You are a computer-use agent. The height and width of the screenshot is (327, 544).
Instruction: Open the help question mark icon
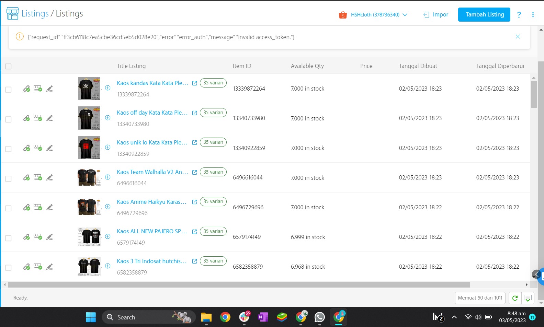(519, 15)
